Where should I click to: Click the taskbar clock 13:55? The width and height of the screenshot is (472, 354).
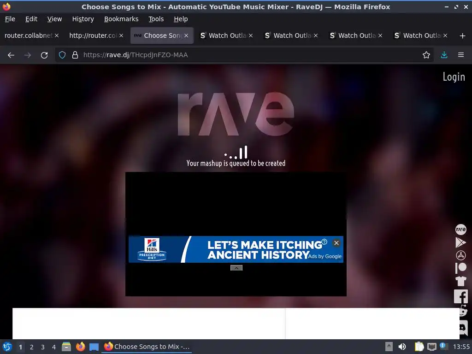coord(461,347)
